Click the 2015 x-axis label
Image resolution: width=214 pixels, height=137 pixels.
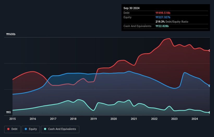13,119
